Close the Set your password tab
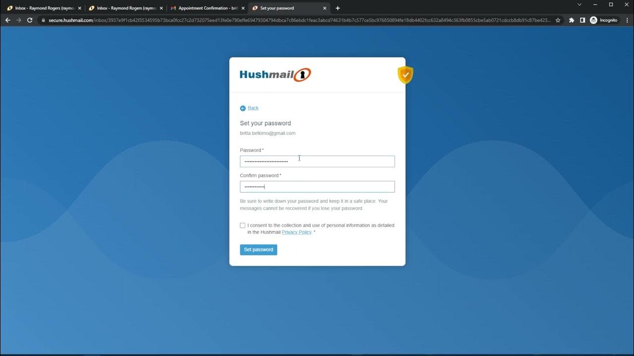This screenshot has width=634, height=356. point(325,8)
